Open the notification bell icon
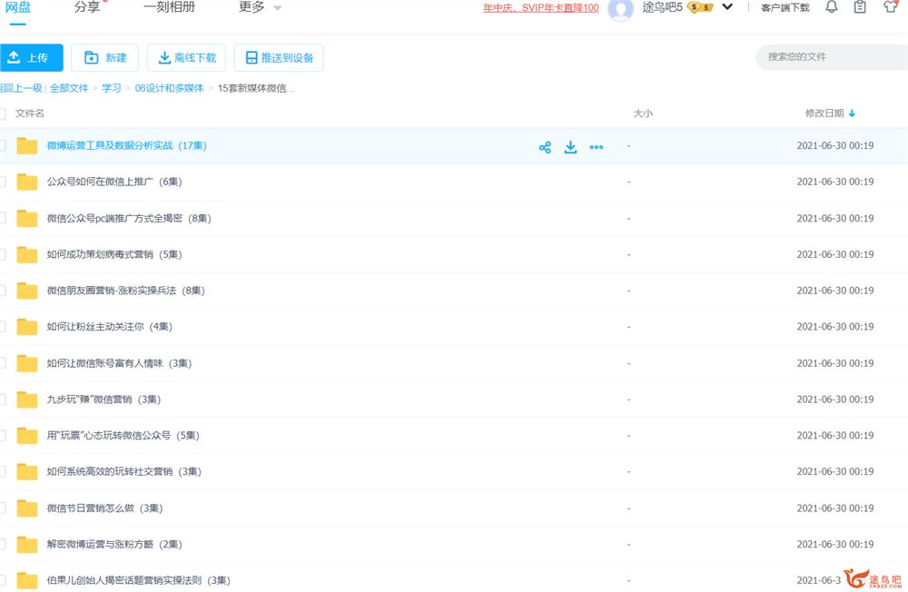 [832, 7]
